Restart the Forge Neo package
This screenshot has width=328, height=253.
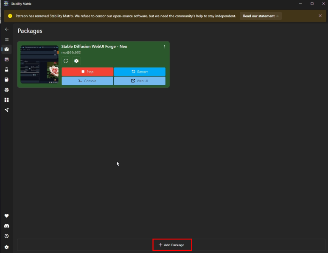[140, 72]
